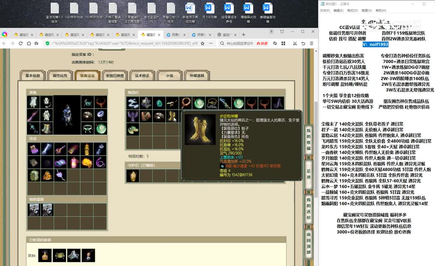Image resolution: width=435 pixels, height=266 pixels.
Task: Open Notepad 文件(F) menu
Action: pyautogui.click(x=325, y=11)
